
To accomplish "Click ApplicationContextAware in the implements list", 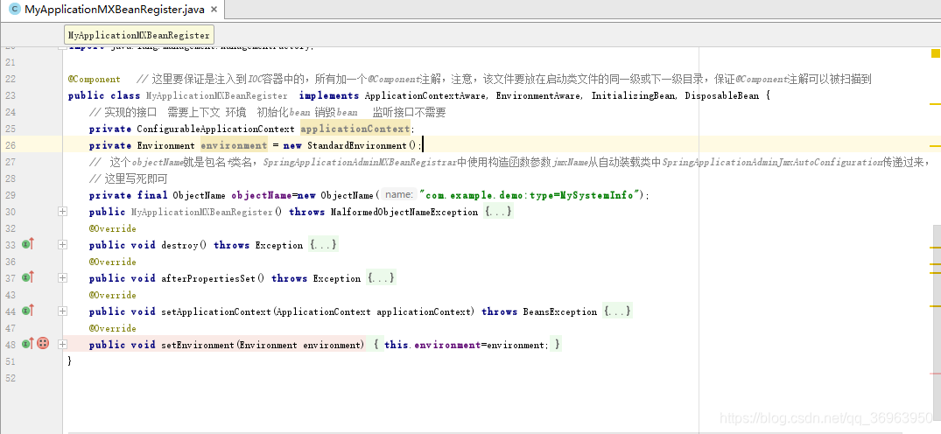I will pos(425,96).
